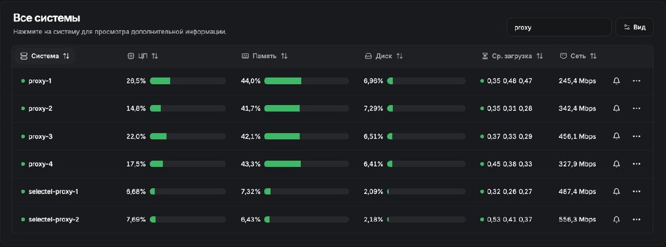Click bell icon in proxy-4 row
Viewport: 666px width, 247px height.
[616, 164]
